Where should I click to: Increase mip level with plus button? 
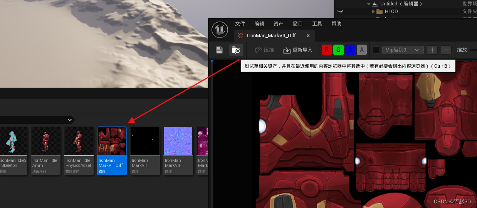coord(432,50)
